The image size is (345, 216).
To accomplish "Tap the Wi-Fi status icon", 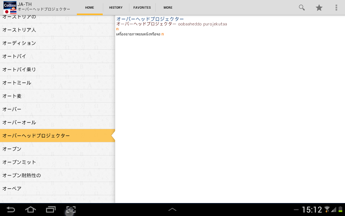I will click(327, 209).
